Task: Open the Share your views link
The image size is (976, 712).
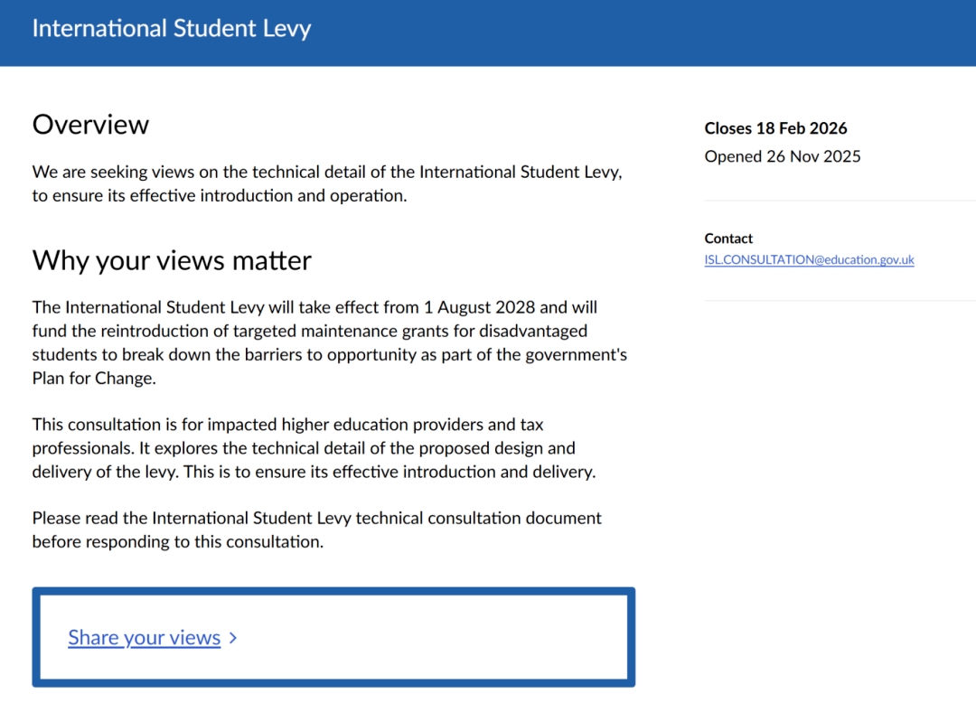Action: point(144,638)
